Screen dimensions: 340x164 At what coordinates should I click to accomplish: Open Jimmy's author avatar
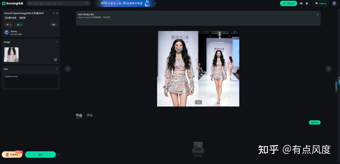coord(7,32)
